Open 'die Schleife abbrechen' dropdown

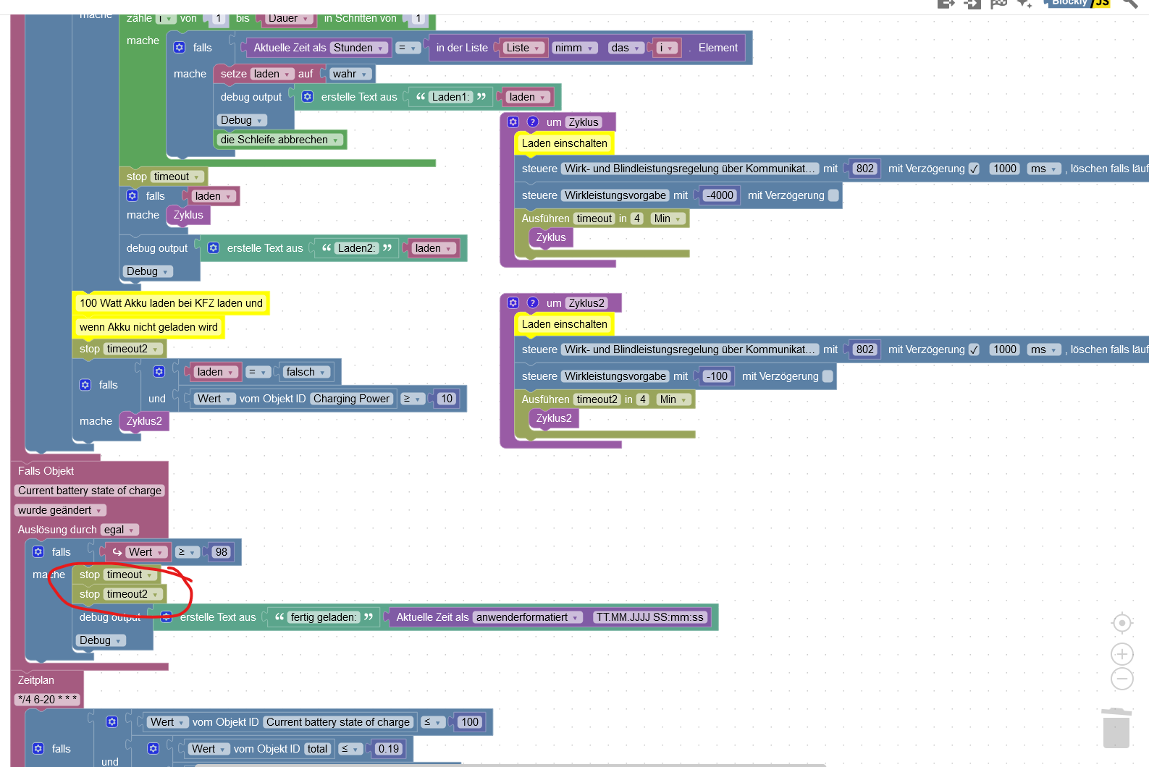[280, 140]
